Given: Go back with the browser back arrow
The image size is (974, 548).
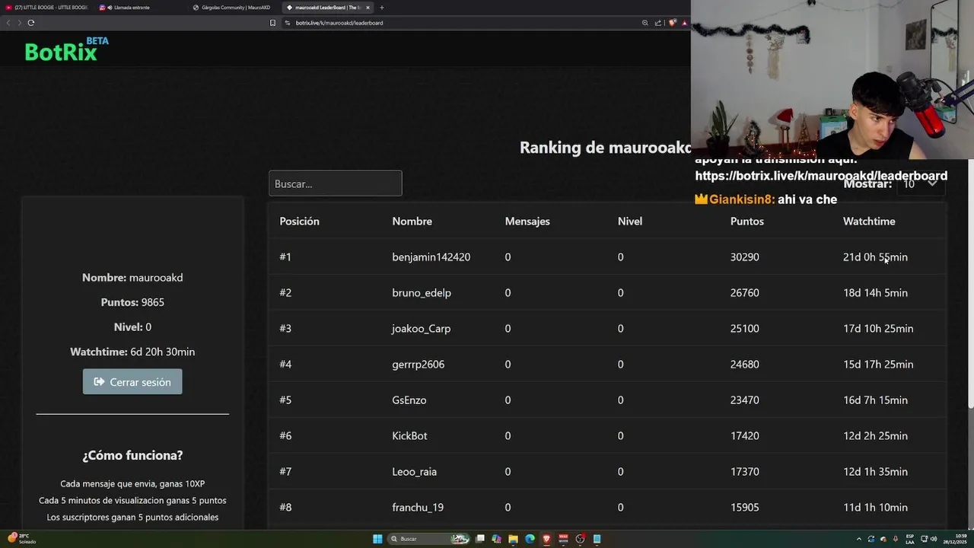Looking at the screenshot, I should click(8, 23).
